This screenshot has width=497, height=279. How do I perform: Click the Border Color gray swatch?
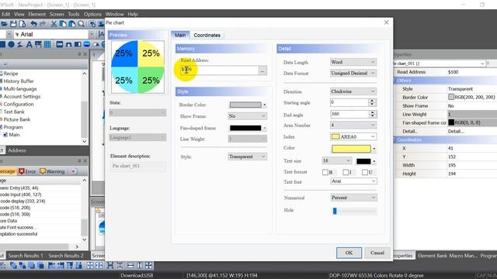click(245, 105)
